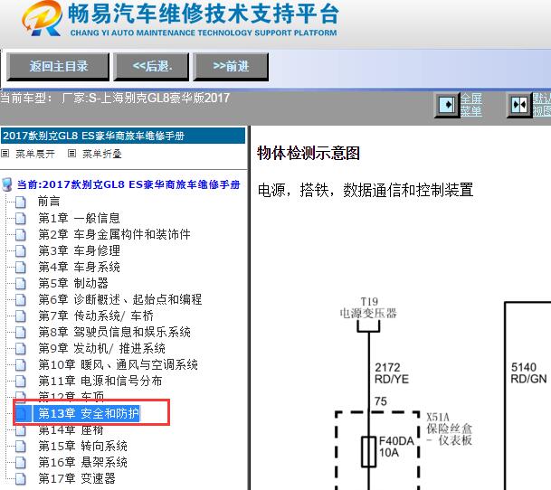Open the 当前:2017款别克GL8 ES豪华商旅车维修手册 root node
551x490 pixels.
[128, 184]
